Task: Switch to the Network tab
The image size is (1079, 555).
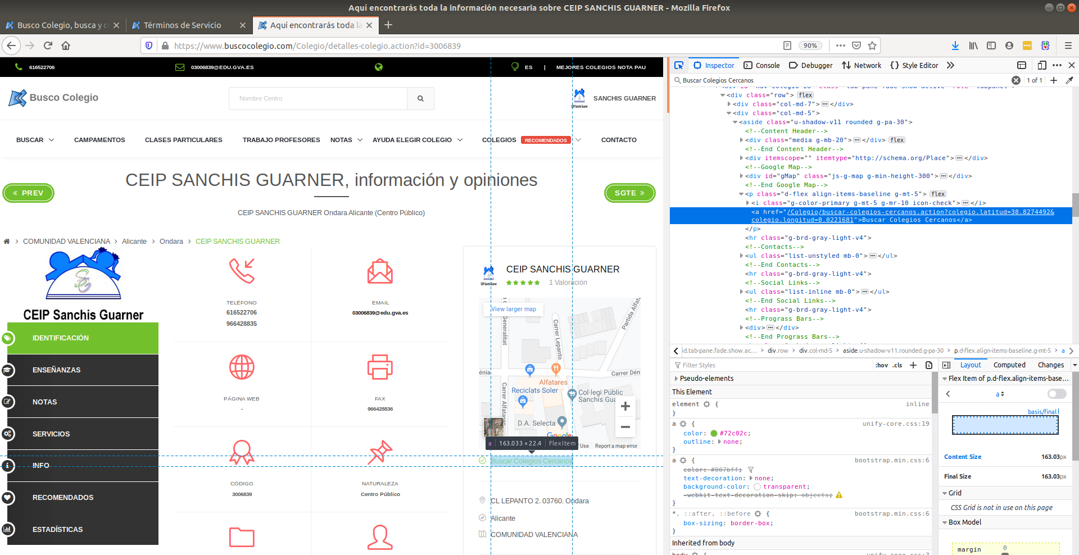Action: [x=861, y=65]
